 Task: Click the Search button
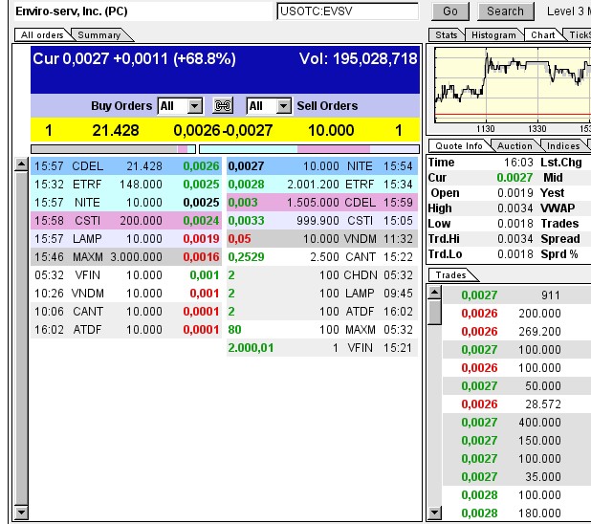click(x=506, y=11)
